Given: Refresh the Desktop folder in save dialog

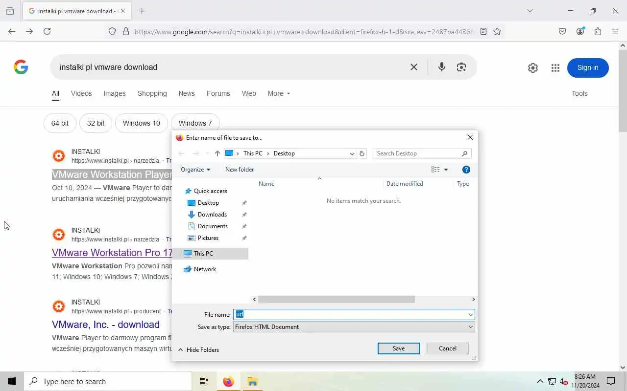Looking at the screenshot, I should tap(362, 153).
